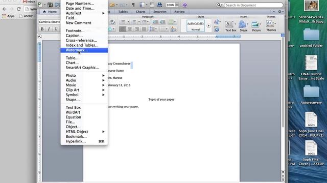Switch to the Charts ribbon tab
327x183 pixels.
[x=141, y=12]
